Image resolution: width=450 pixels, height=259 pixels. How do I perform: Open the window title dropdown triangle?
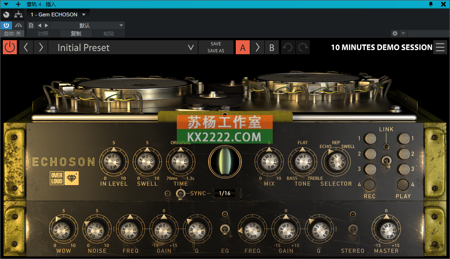[6, 4]
